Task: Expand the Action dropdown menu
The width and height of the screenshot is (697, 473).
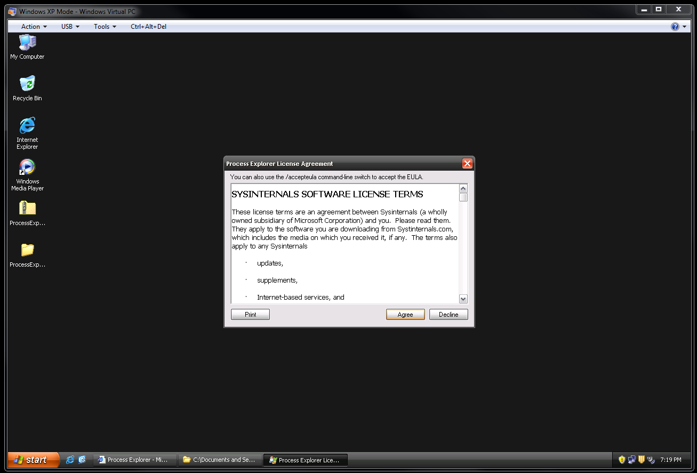Action: (34, 27)
